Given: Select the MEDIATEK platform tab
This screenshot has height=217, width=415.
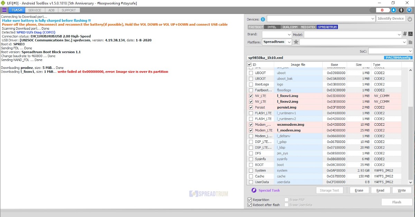Looking at the screenshot, I should pos(308,27).
